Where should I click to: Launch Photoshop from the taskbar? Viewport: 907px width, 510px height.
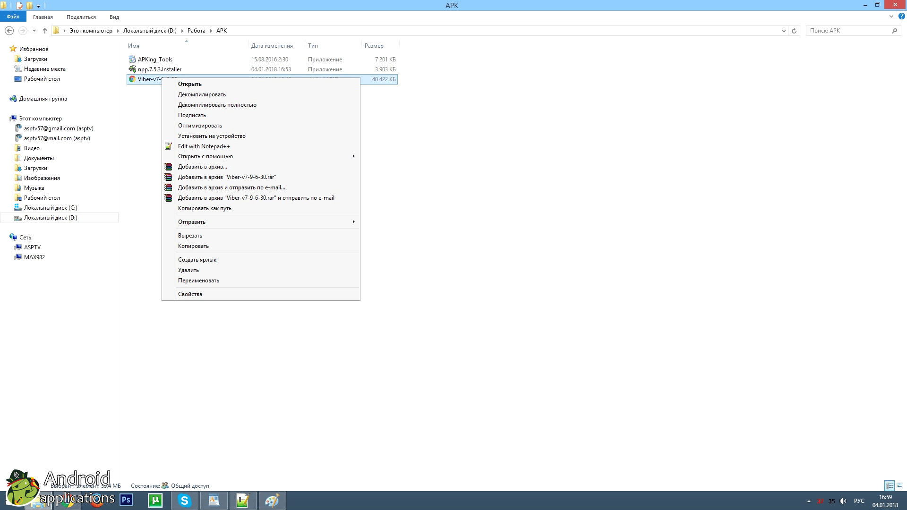126,500
